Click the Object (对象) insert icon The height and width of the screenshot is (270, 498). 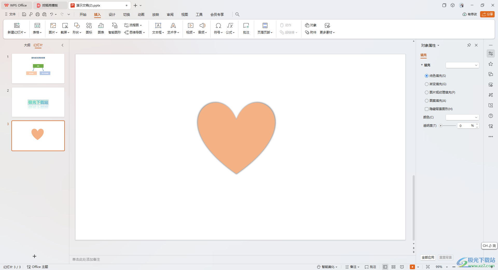pyautogui.click(x=307, y=25)
